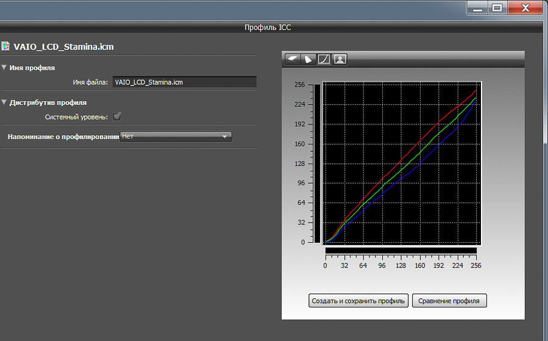Click the Профиль ICC title text

pos(268,27)
